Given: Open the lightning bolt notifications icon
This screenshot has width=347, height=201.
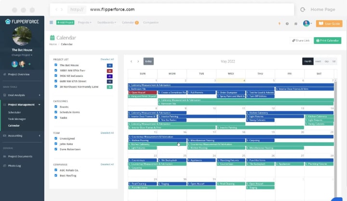Looking at the screenshot, I should coord(279,24).
